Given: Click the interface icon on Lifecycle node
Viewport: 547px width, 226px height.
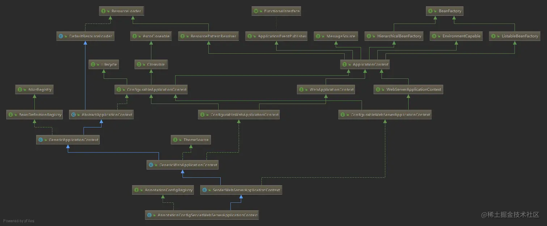Looking at the screenshot, I should click(x=93, y=64).
